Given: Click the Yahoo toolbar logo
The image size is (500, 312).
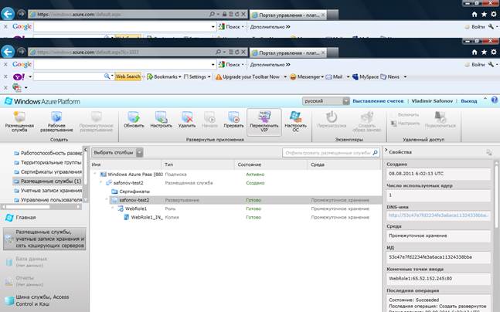Looking at the screenshot, I should click(x=19, y=76).
